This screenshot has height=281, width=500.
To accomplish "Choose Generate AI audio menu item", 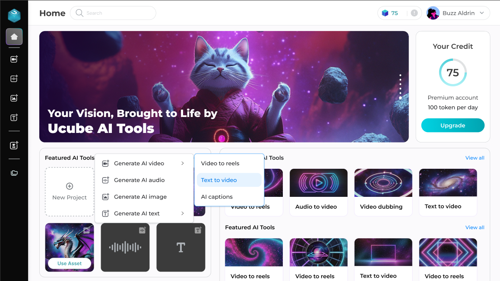I will click(x=139, y=180).
